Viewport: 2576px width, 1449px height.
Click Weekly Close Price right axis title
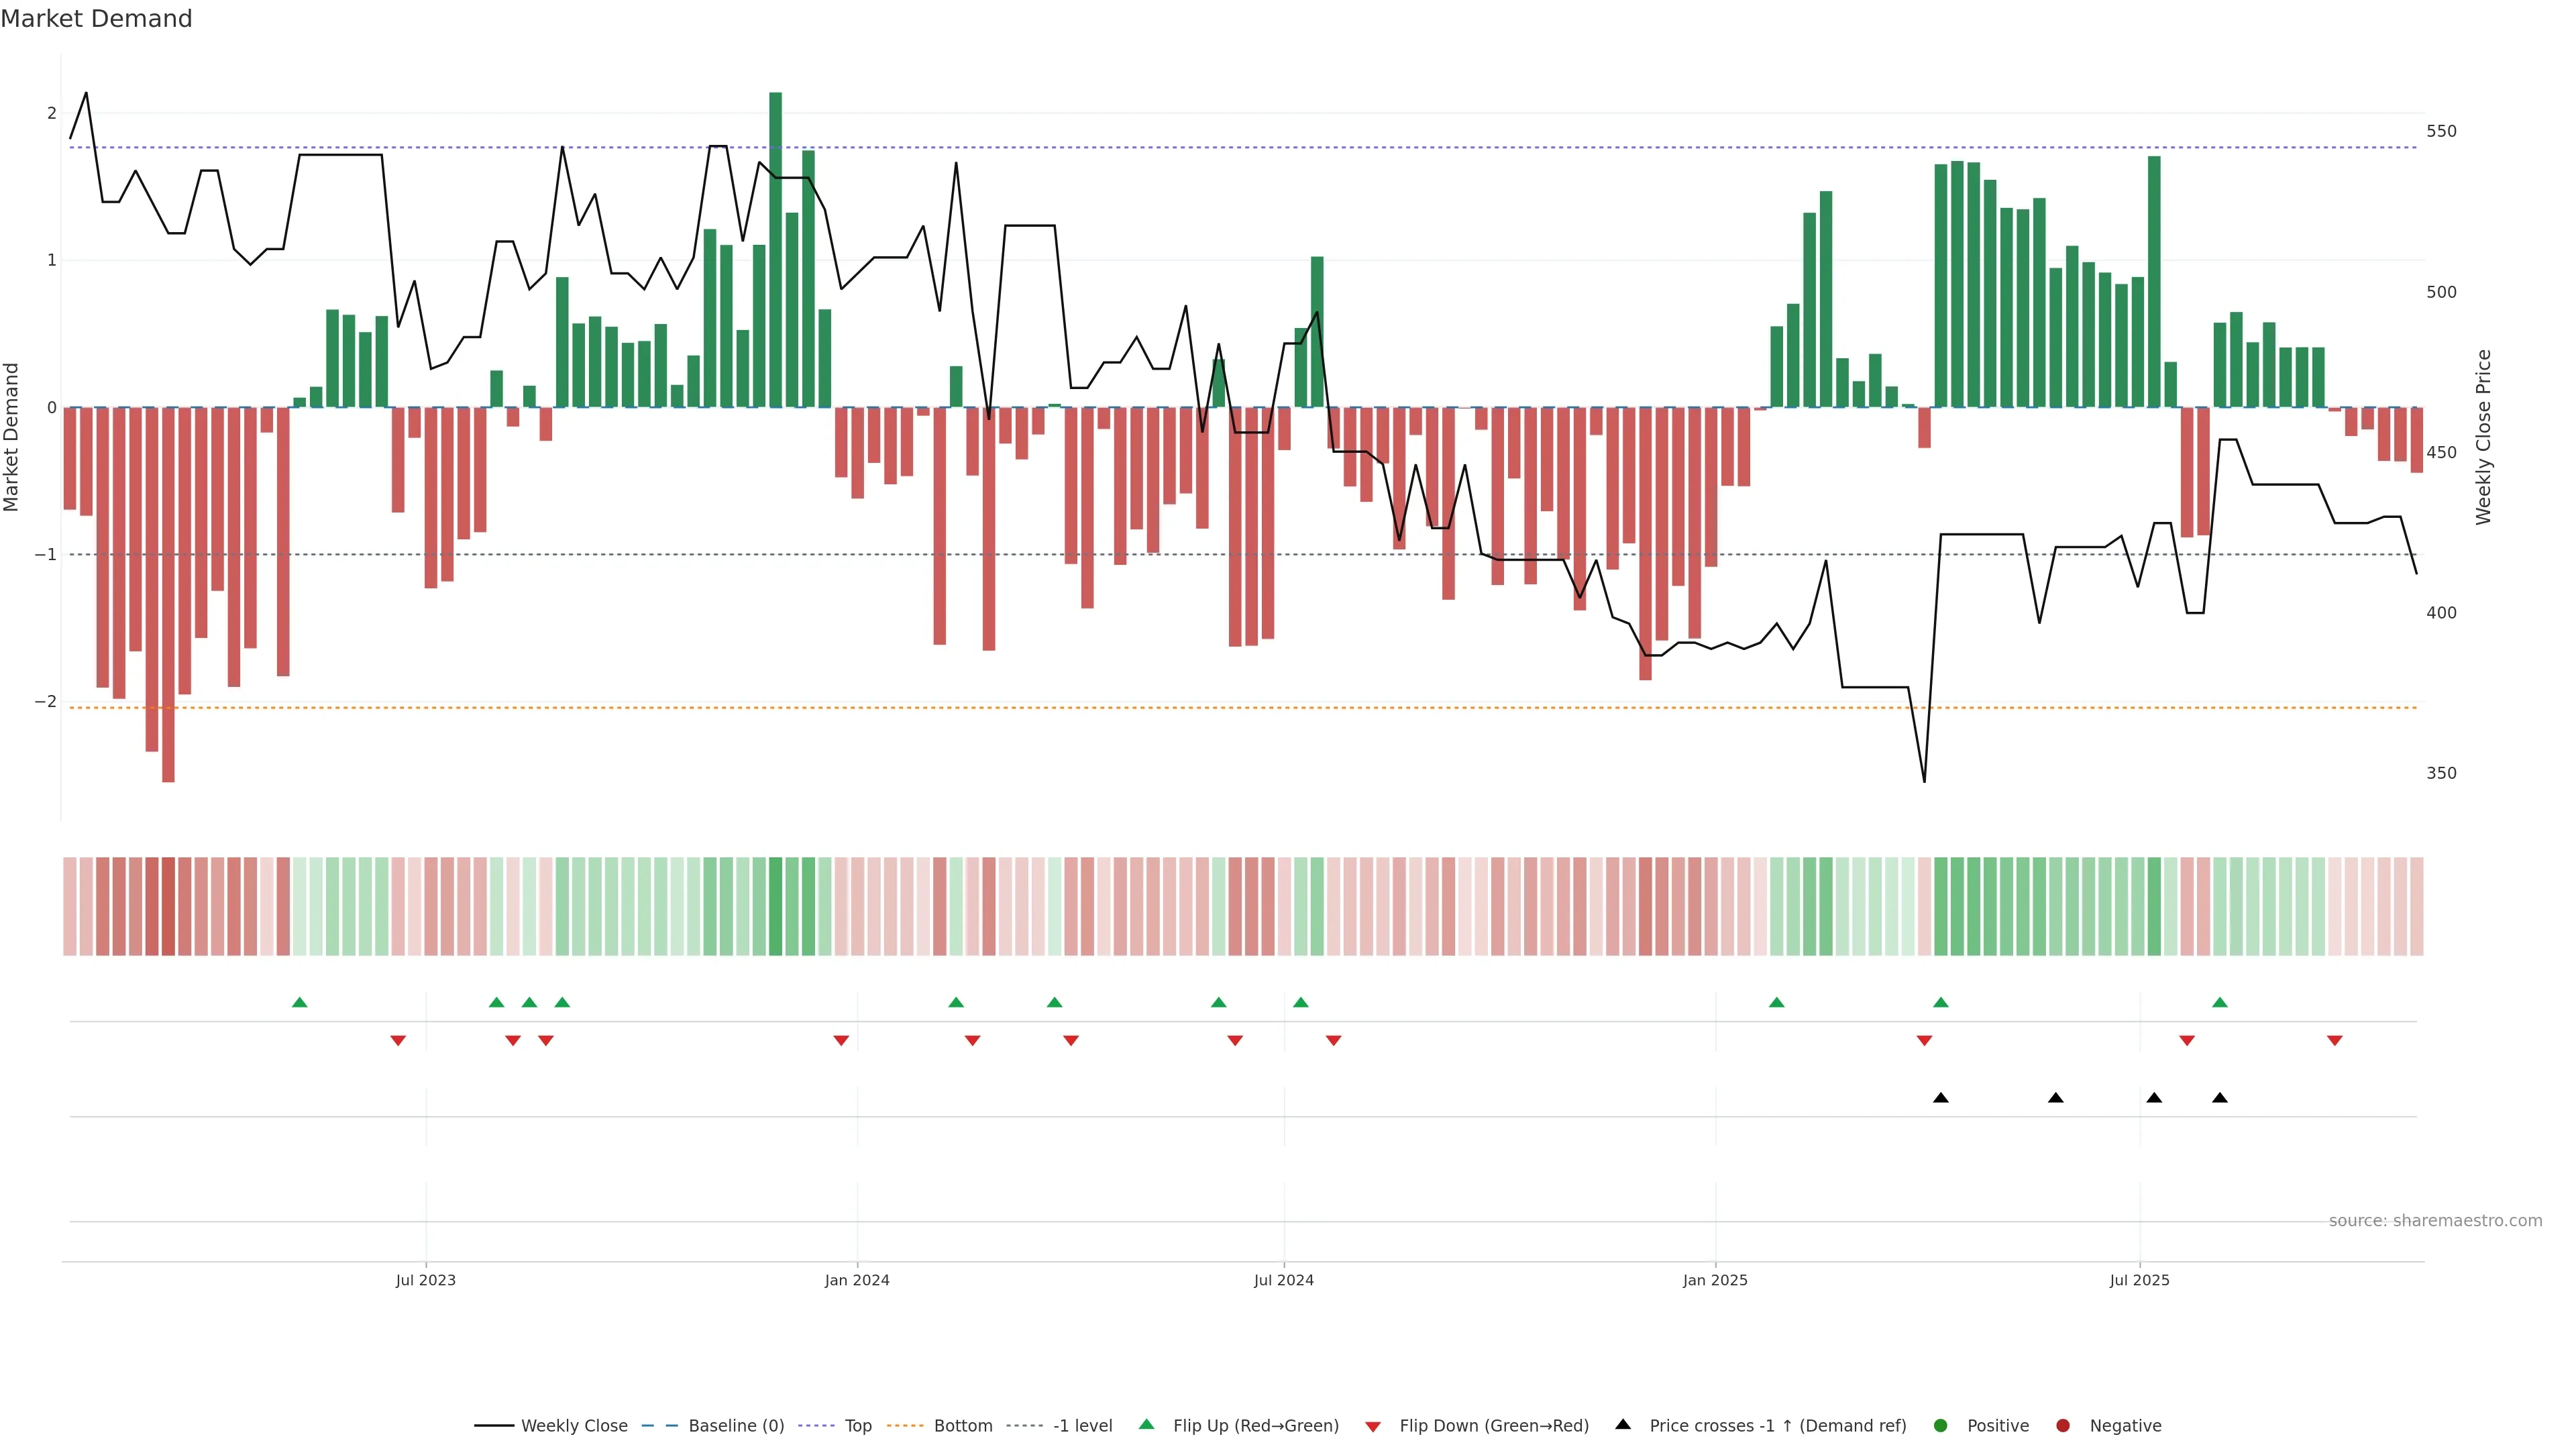tap(2484, 437)
